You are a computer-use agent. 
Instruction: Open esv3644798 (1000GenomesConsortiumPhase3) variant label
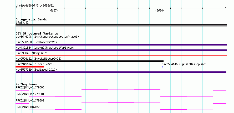click(47, 37)
